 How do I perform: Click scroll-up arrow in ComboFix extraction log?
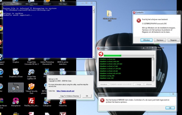click(x=153, y=59)
